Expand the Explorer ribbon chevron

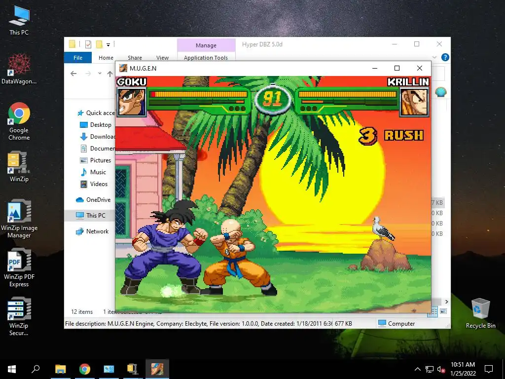pyautogui.click(x=434, y=57)
